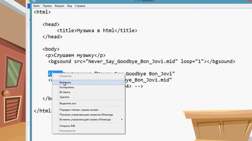
Task: Click the bgsound src attribute line
Action: 142,61
